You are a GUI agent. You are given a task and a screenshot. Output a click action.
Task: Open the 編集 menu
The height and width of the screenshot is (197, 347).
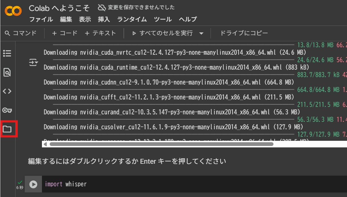click(x=66, y=19)
